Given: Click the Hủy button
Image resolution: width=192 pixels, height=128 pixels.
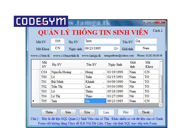Looking at the screenshot, I should (126, 112).
